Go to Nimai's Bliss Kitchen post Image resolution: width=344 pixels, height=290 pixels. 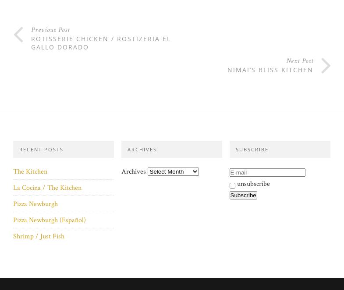pos(270,70)
